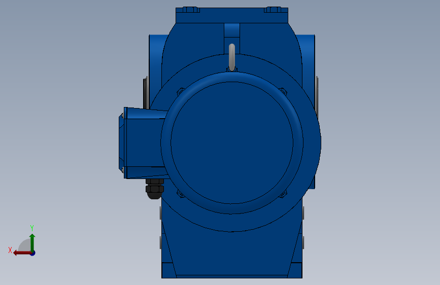Click the blue Z axis dot at the triad origin
The image size is (440, 285).
coord(33,253)
